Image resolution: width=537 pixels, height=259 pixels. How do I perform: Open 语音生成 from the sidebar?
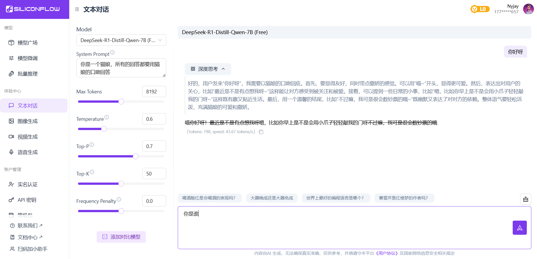coord(27,152)
